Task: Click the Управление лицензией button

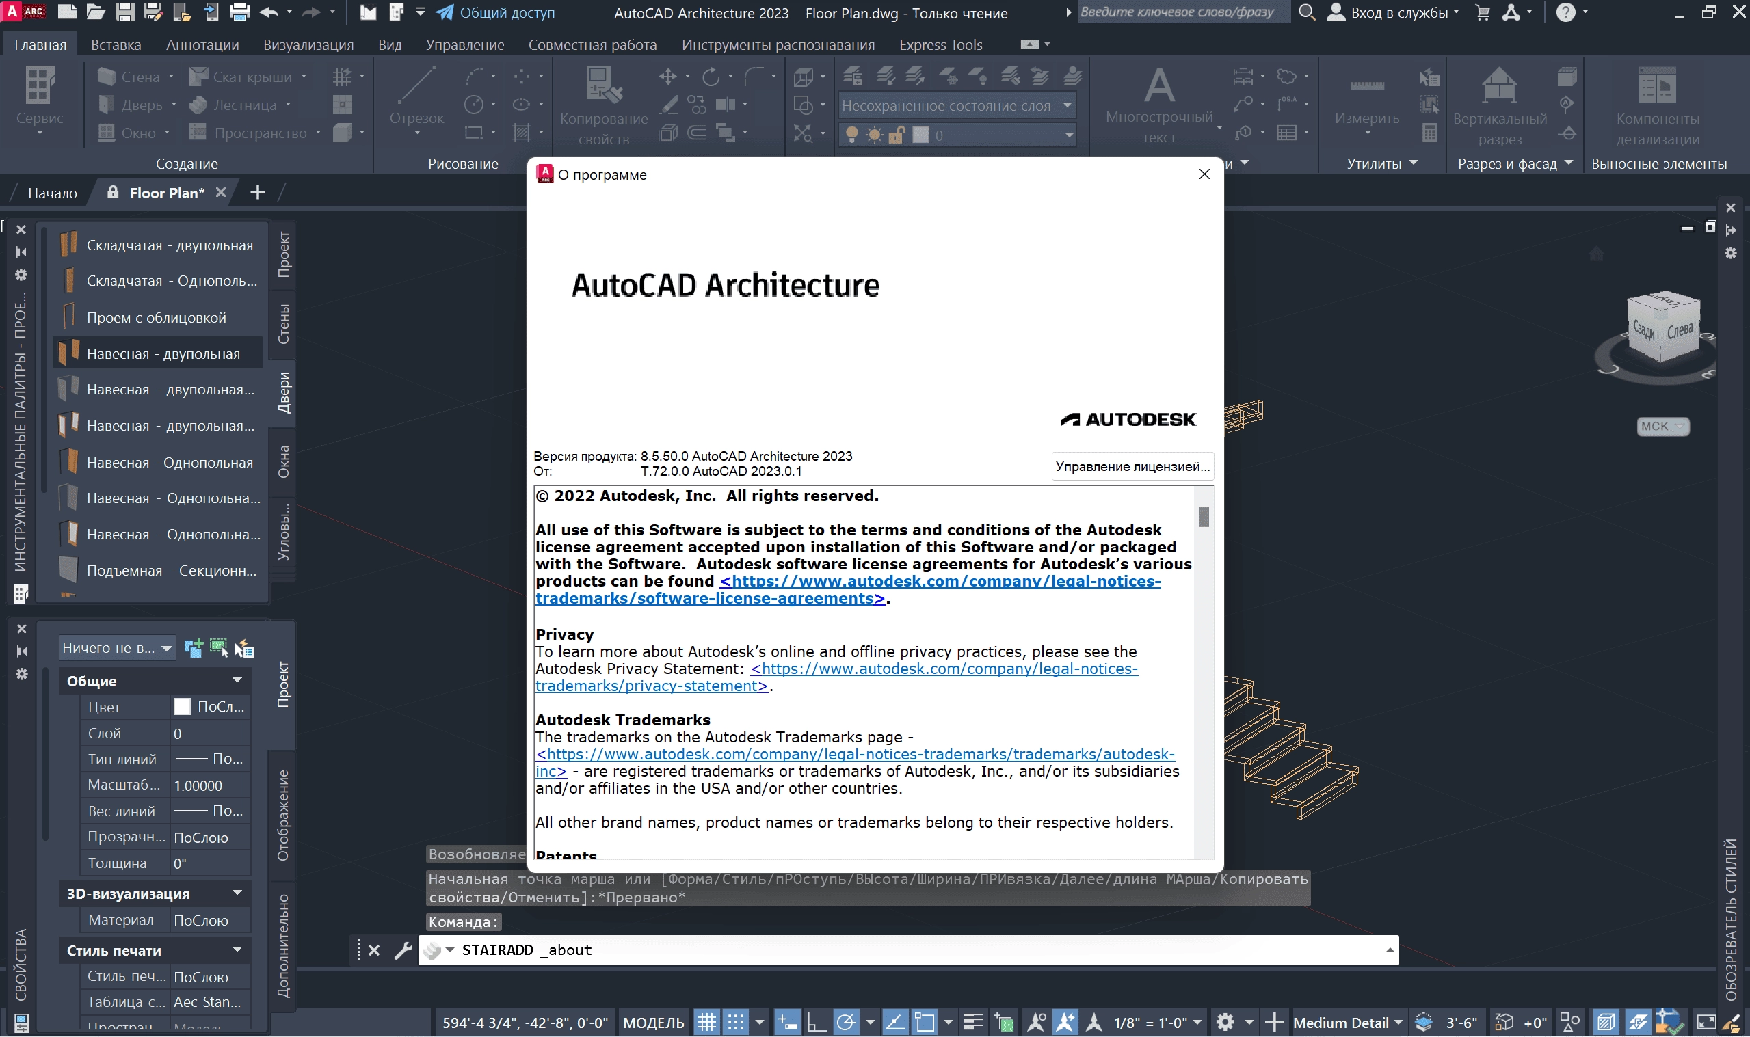Action: (x=1132, y=466)
